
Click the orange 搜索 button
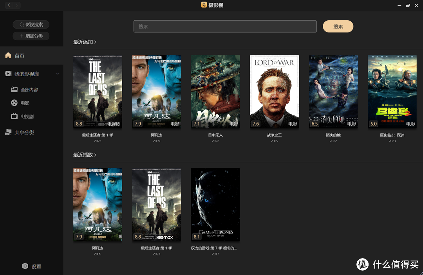338,26
